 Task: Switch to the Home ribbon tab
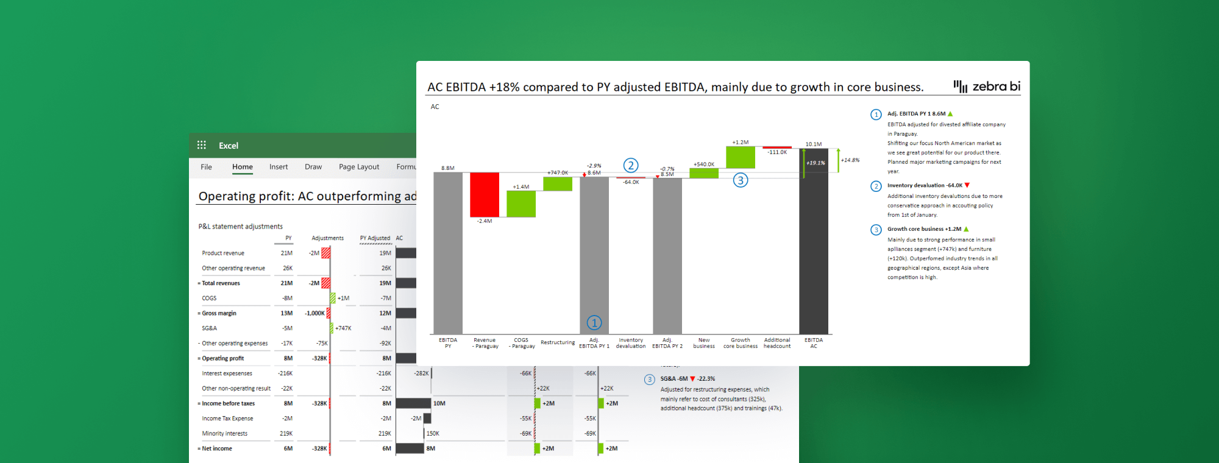pos(242,167)
